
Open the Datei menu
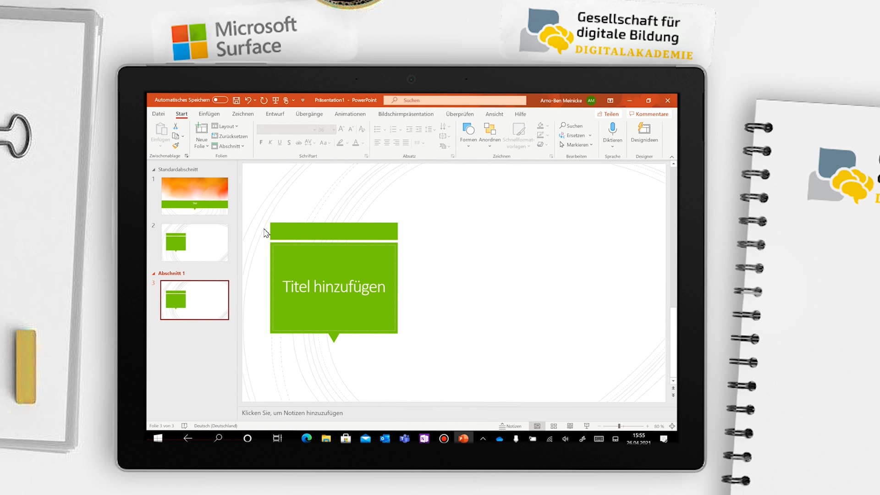tap(158, 114)
